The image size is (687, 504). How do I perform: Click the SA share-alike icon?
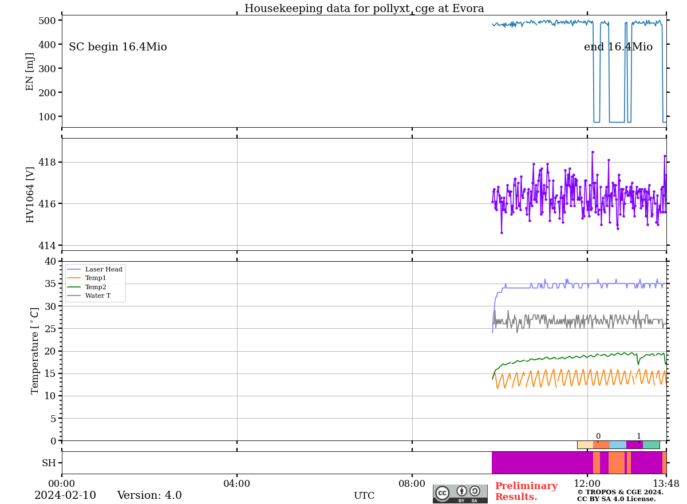point(475,491)
